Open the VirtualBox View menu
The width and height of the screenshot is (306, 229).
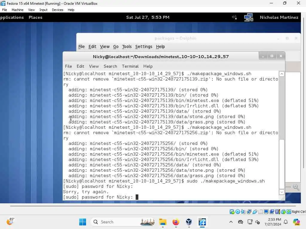(x=31, y=10)
